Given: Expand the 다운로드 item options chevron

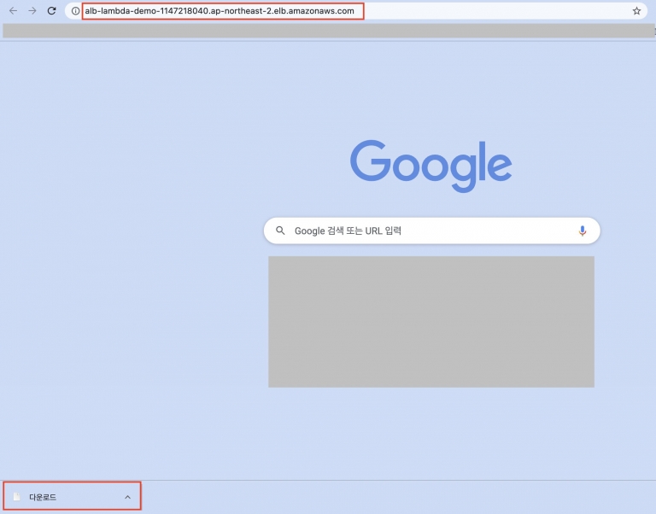Looking at the screenshot, I should (127, 497).
